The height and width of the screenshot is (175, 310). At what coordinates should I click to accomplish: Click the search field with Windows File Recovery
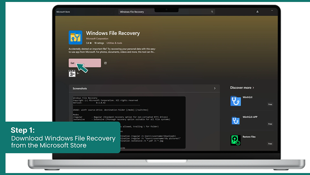pos(166,12)
